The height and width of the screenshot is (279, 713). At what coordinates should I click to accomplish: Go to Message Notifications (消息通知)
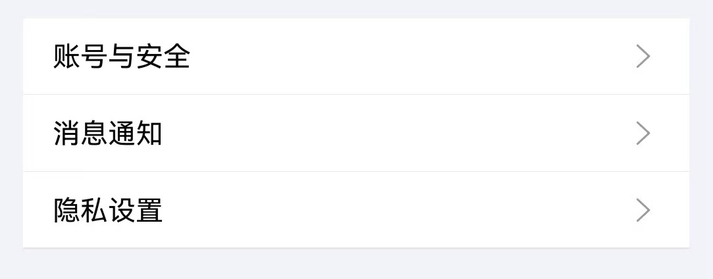pyautogui.click(x=356, y=134)
